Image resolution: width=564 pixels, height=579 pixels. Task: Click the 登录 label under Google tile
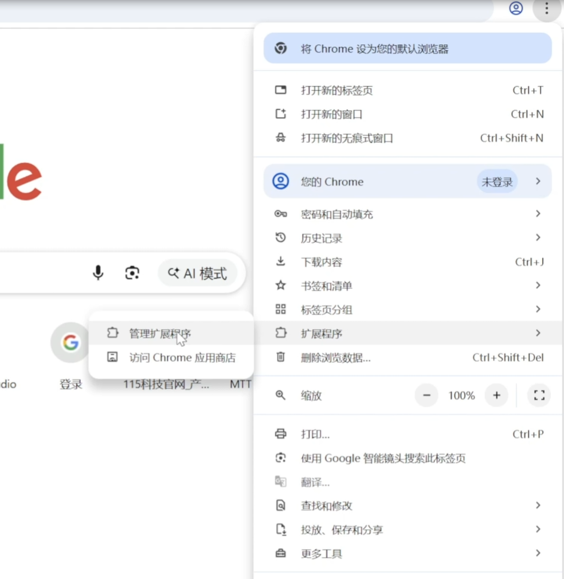(x=71, y=385)
